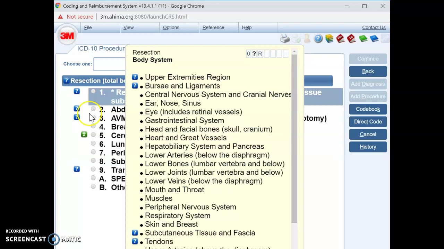Viewport: 444px width, 249px height.
Task: Click 'Lower Arteries (below the diaphragm)' entry
Action: click(x=207, y=155)
